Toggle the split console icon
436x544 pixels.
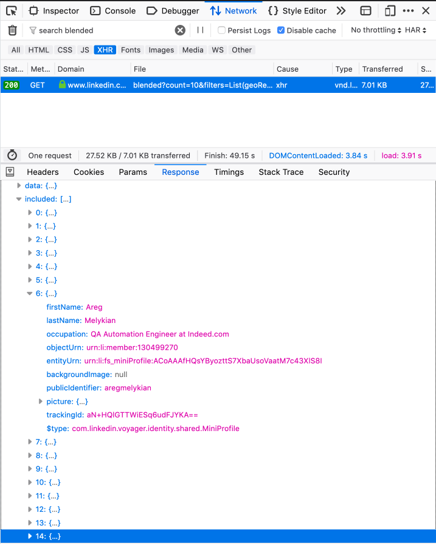point(365,11)
